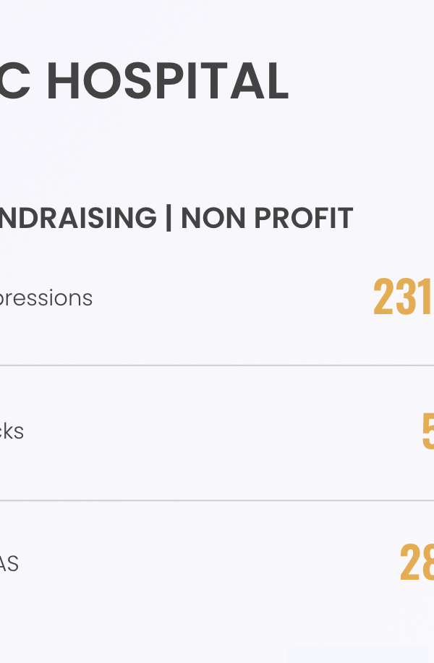
Task: Click the digit 8 in ROAS value
Action: 427,564
